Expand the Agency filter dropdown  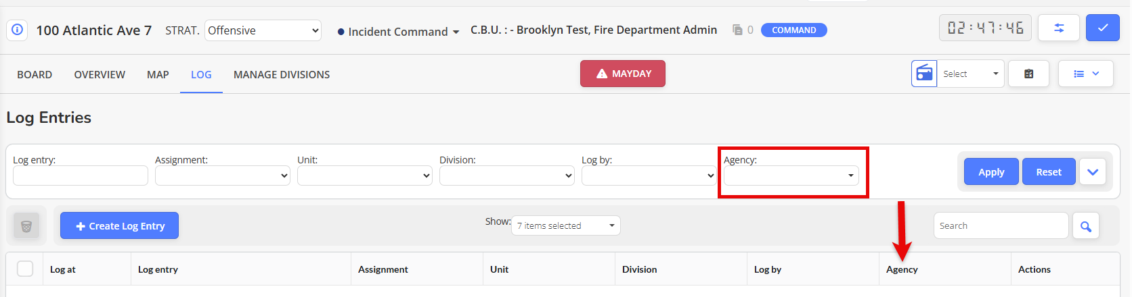tap(791, 175)
